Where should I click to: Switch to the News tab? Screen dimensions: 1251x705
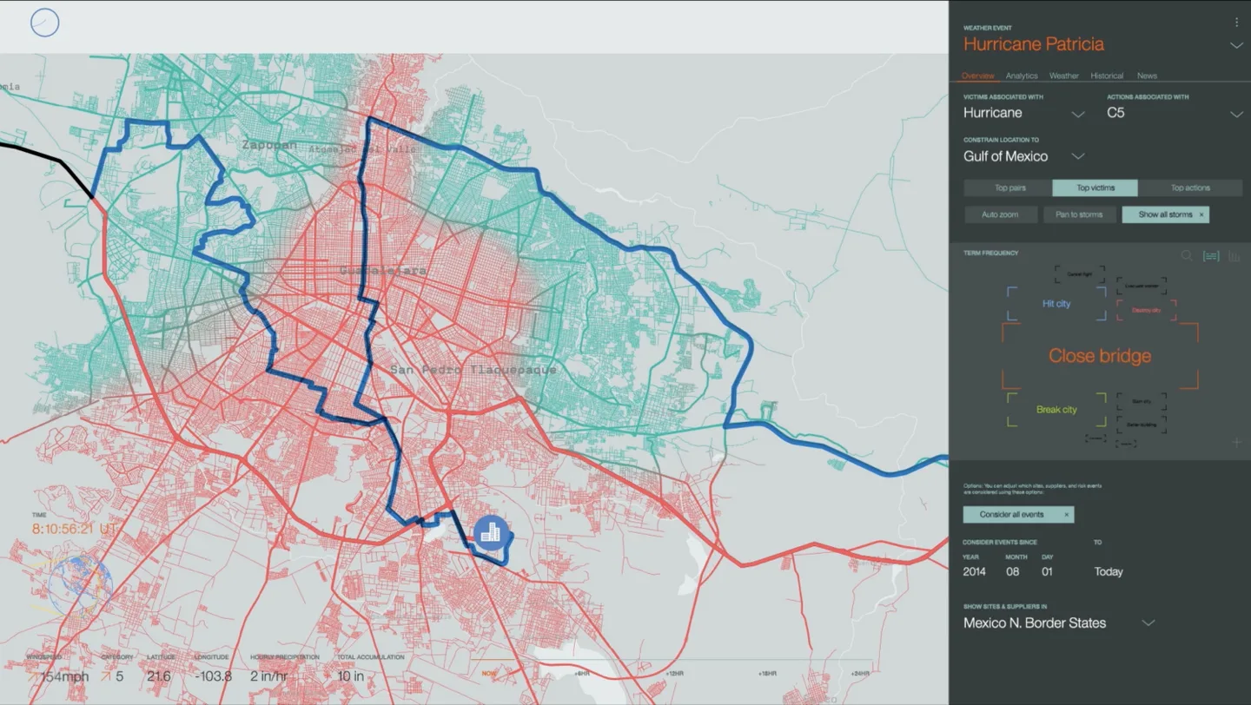coord(1147,76)
